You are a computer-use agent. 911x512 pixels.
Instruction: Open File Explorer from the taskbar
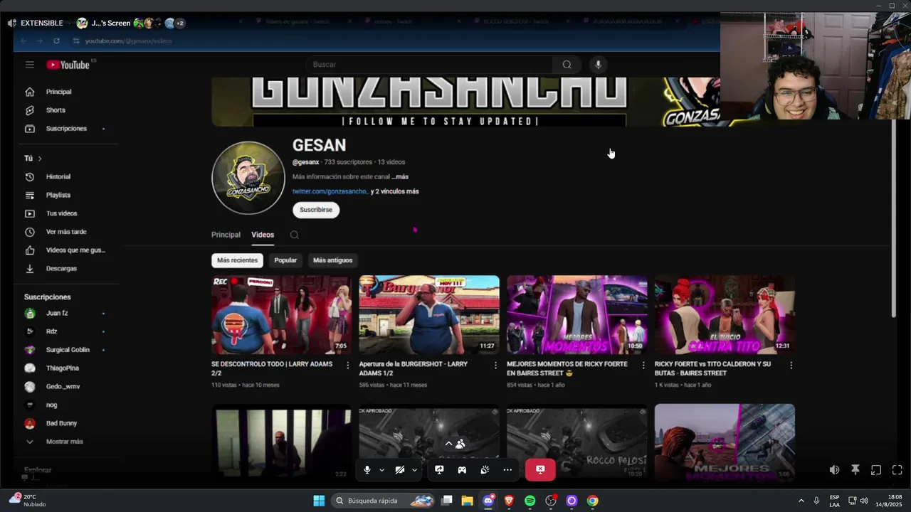[x=467, y=501]
